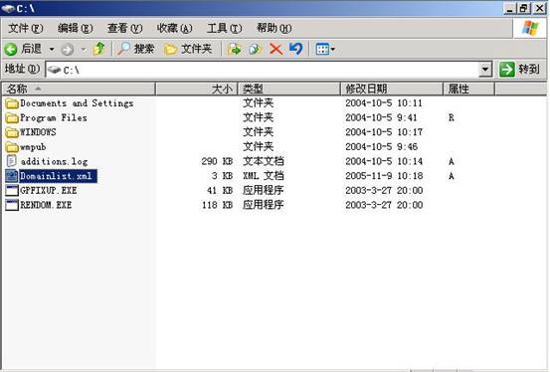Screen dimensions: 550x372
Task: Open the Back history dropdown arrow
Action: 52,49
